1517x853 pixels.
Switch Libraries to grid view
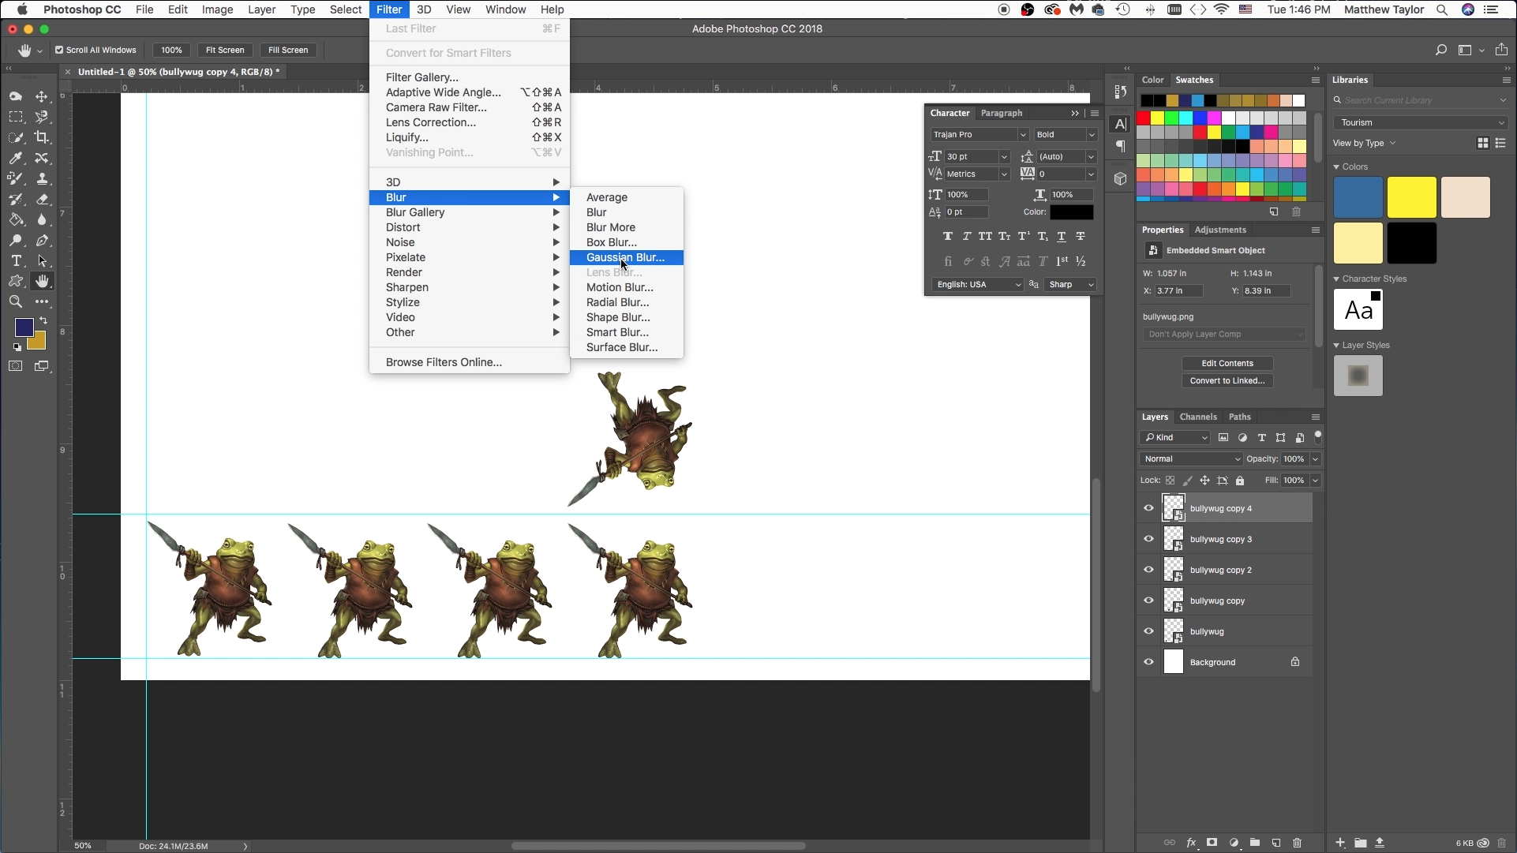click(1483, 143)
